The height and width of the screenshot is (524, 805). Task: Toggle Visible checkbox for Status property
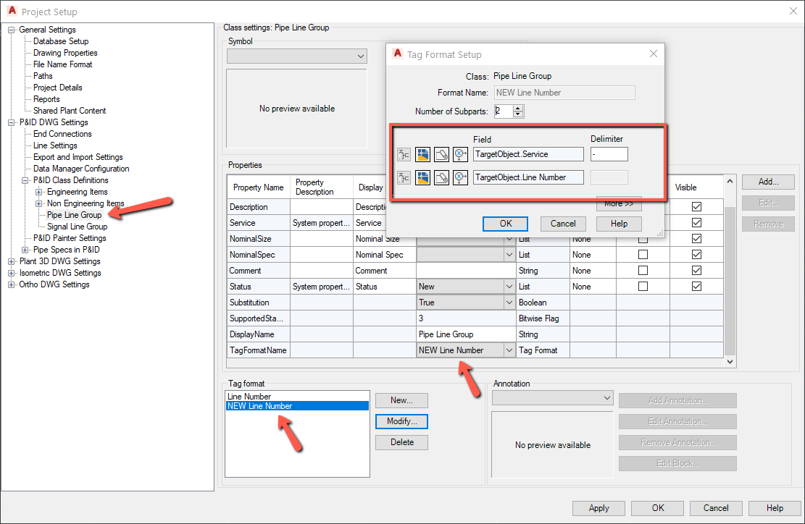696,286
